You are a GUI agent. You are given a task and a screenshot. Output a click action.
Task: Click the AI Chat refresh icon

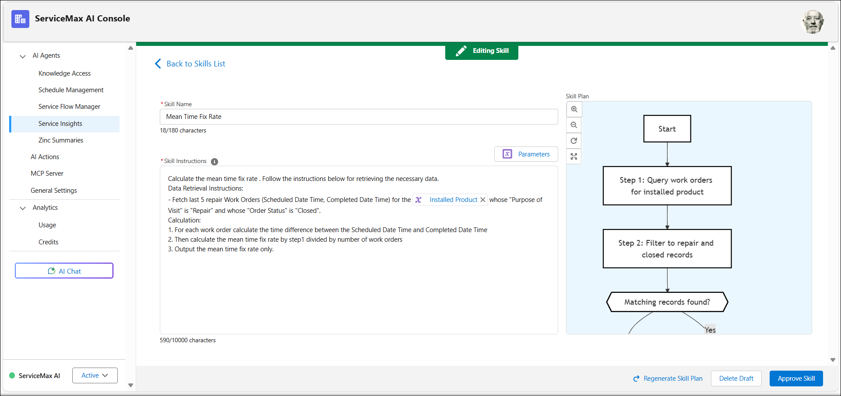pos(51,271)
